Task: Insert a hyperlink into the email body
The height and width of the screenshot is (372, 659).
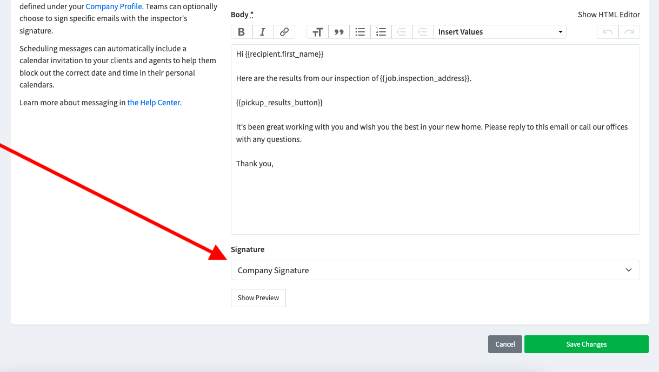Action: (284, 32)
